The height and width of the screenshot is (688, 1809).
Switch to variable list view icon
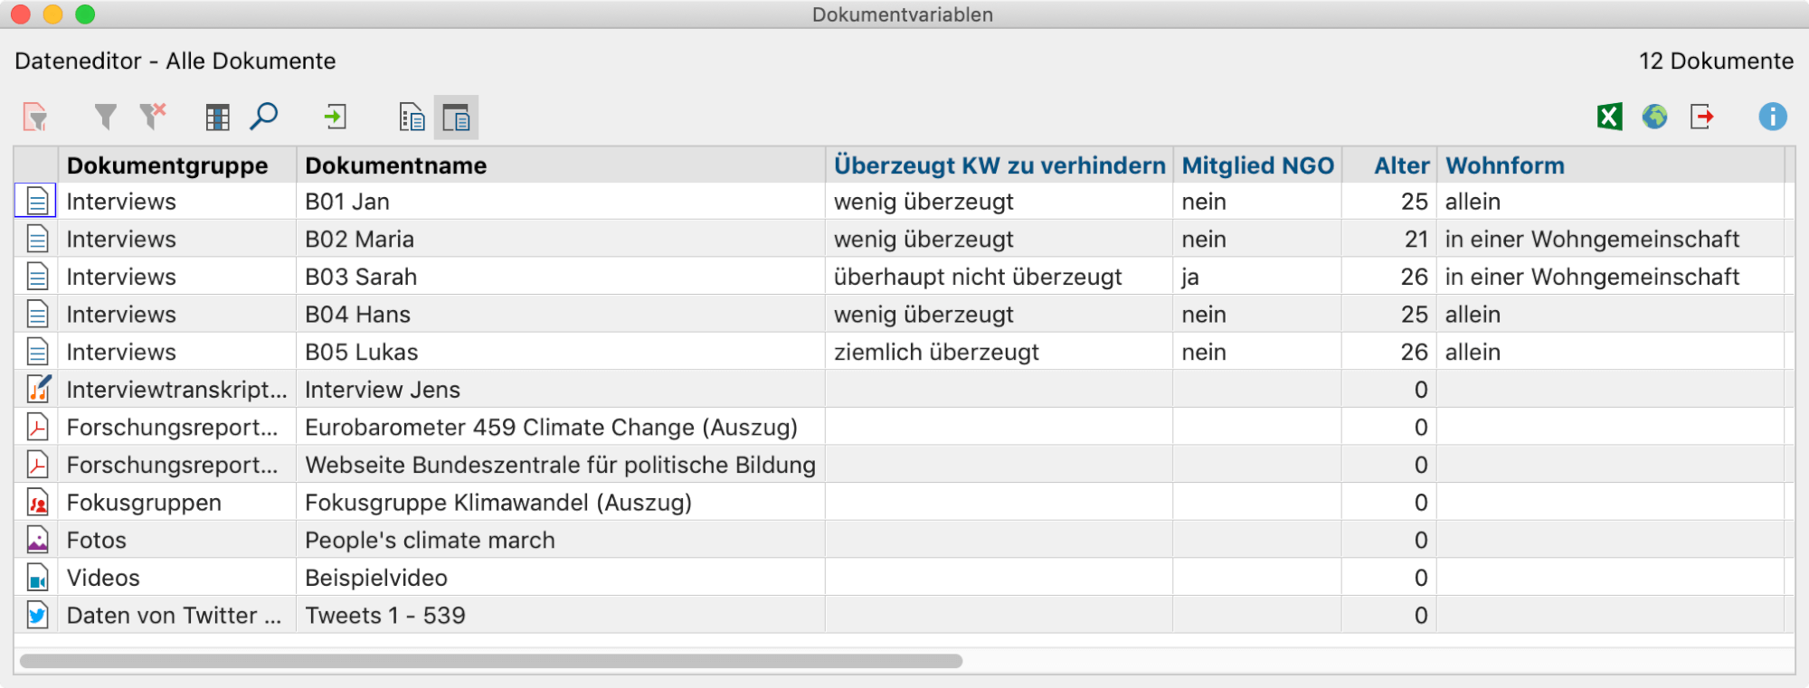point(412,117)
